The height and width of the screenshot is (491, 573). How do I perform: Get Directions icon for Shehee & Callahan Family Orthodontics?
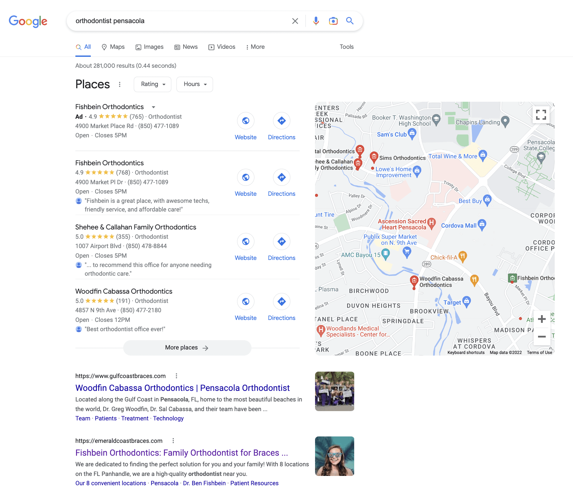(282, 241)
